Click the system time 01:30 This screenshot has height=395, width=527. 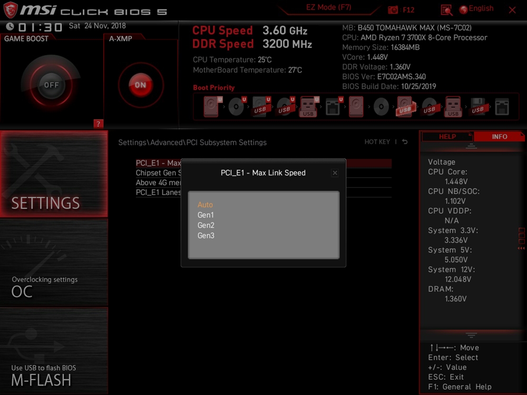pyautogui.click(x=41, y=27)
